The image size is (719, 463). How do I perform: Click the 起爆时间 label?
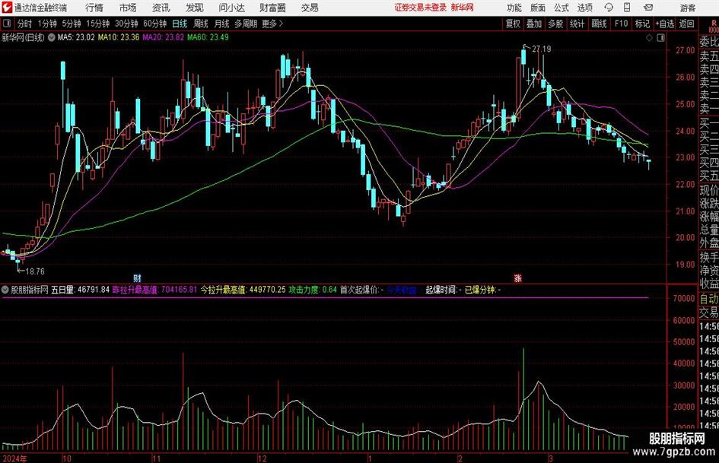click(x=443, y=290)
